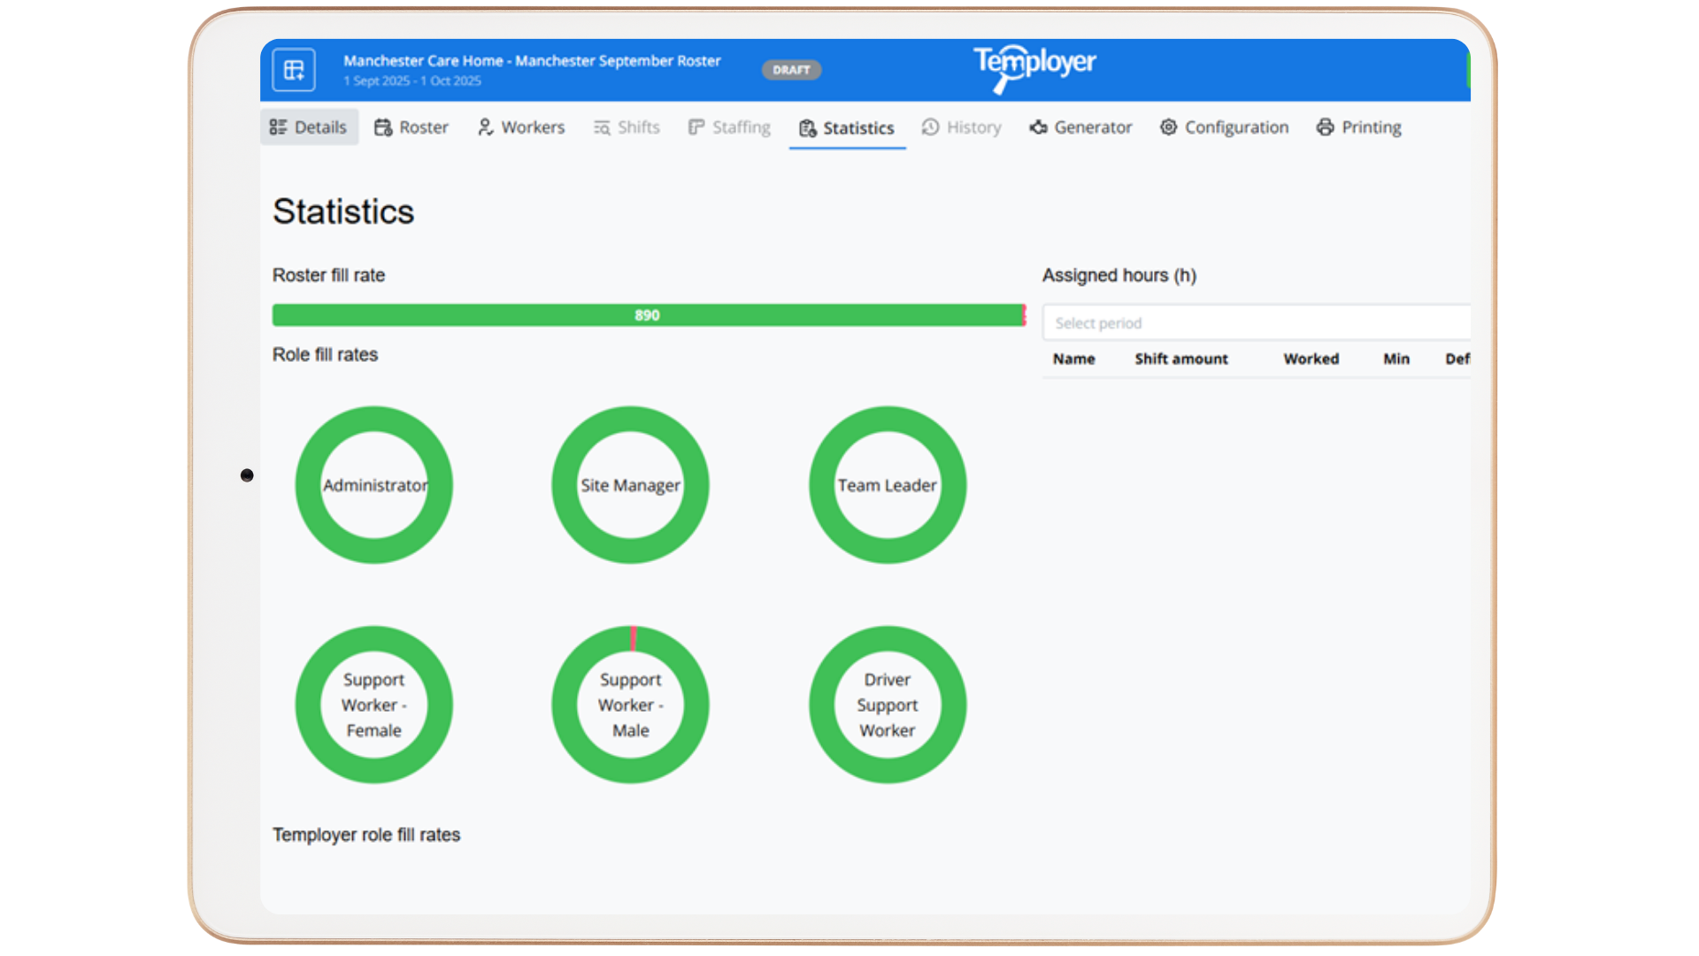
Task: Click the Printing printer icon
Action: 1325,127
